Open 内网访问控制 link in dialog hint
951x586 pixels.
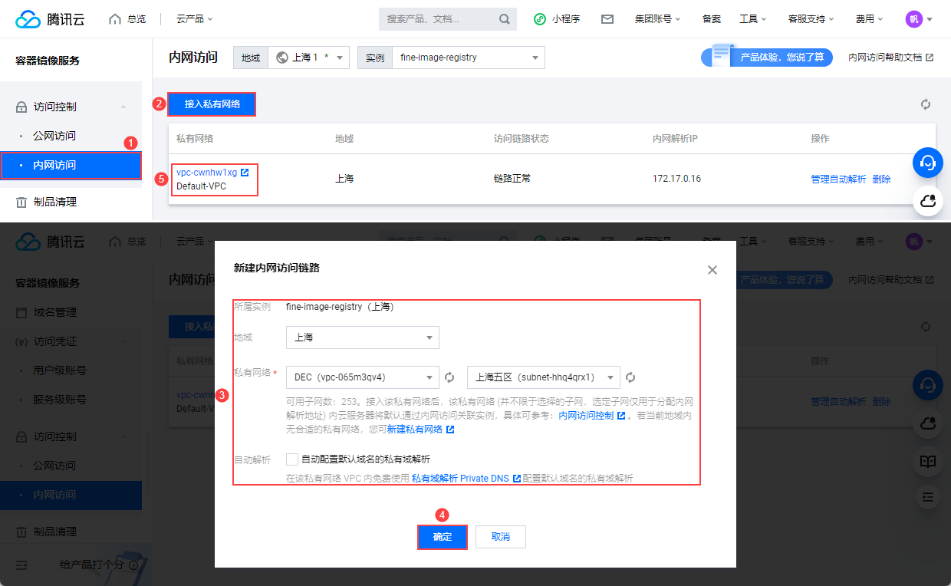(586, 416)
